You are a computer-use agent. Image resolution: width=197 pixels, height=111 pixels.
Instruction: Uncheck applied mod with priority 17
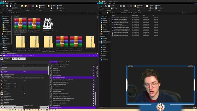(51, 68)
